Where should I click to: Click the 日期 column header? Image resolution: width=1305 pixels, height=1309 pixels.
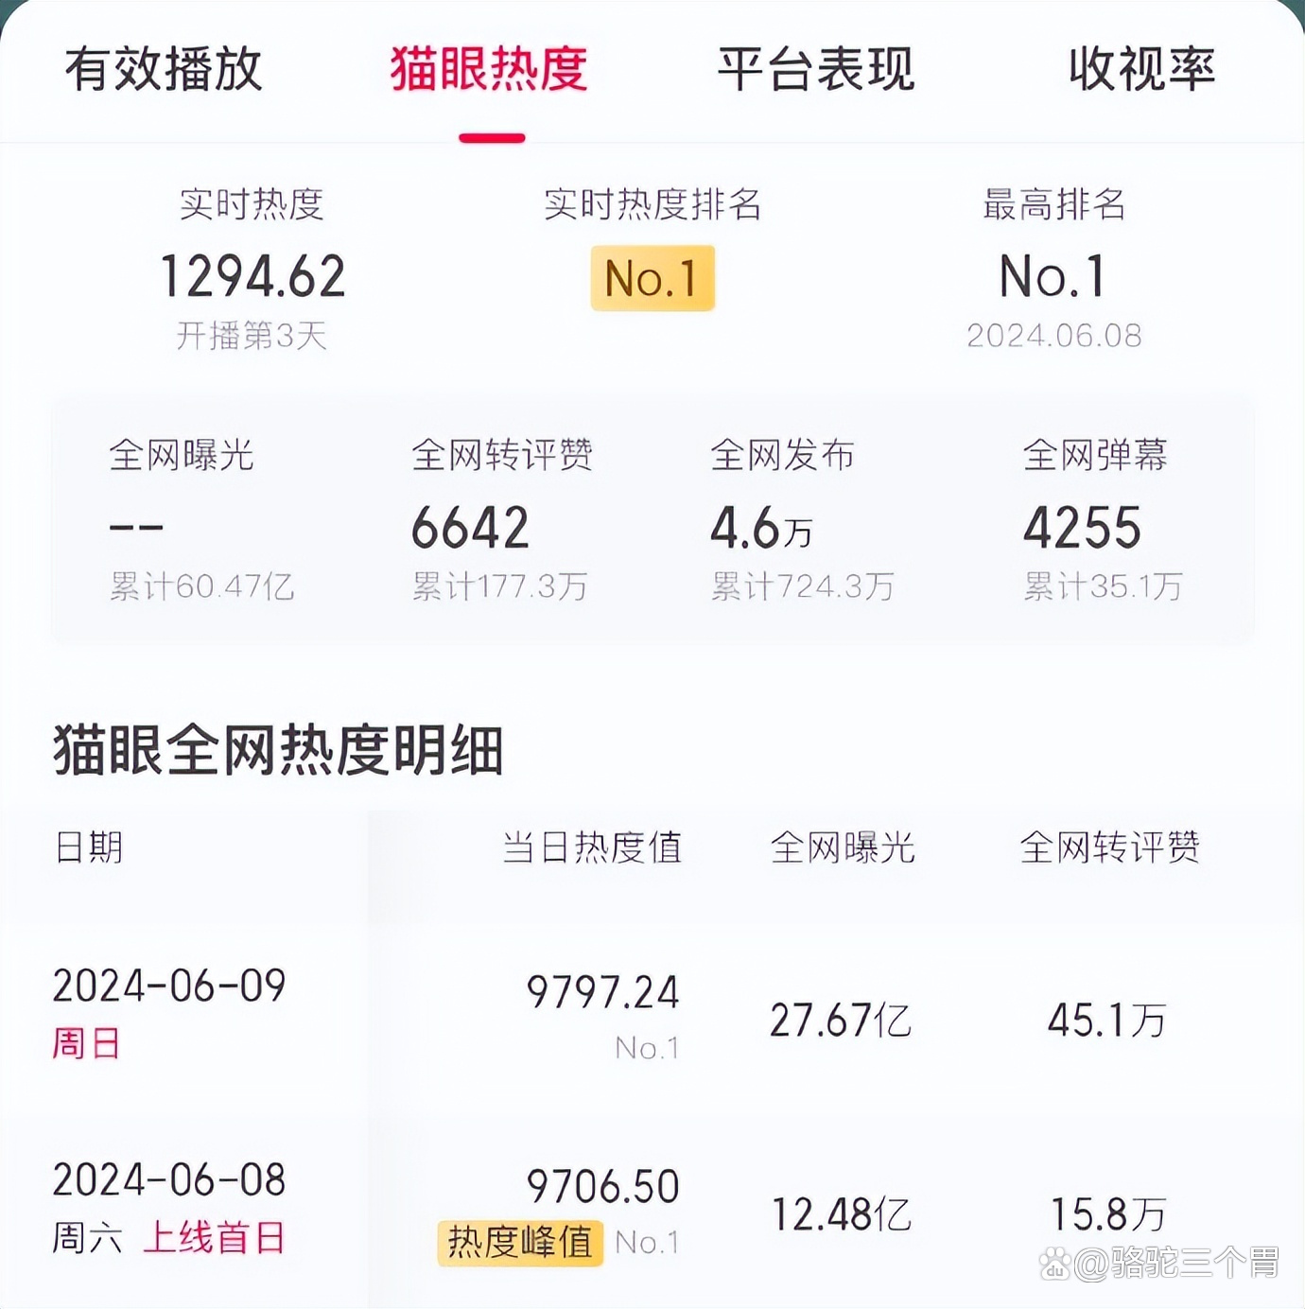(89, 846)
